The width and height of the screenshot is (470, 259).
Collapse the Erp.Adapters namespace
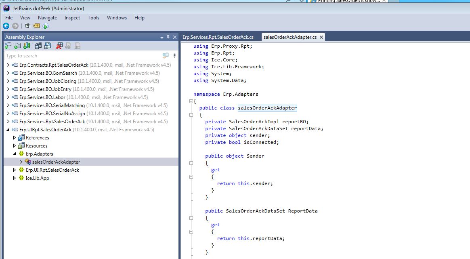coord(15,154)
